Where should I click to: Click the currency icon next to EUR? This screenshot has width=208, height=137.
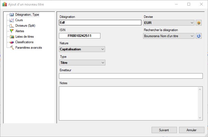[198, 23]
